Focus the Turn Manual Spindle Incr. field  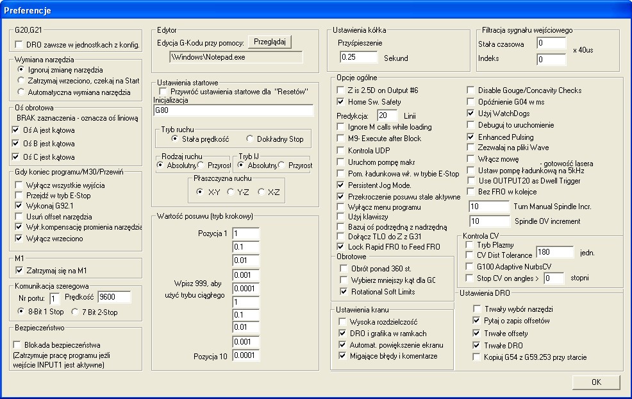point(489,207)
